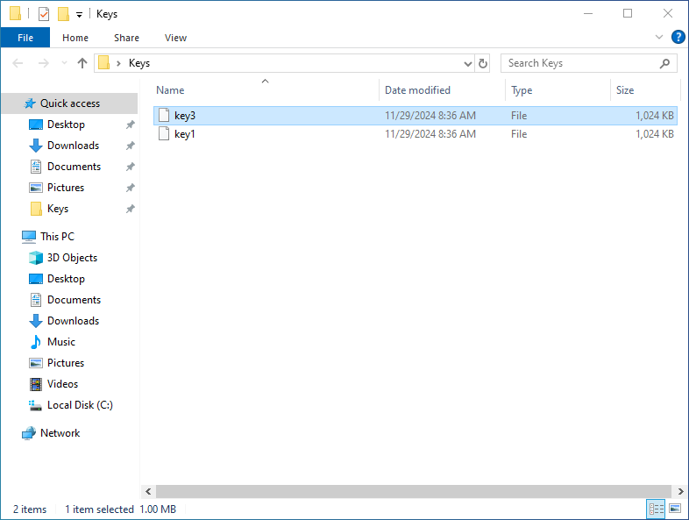Screen dimensions: 689x520
Task: Click the address bar path chevron before Keys
Action: pyautogui.click(x=118, y=64)
